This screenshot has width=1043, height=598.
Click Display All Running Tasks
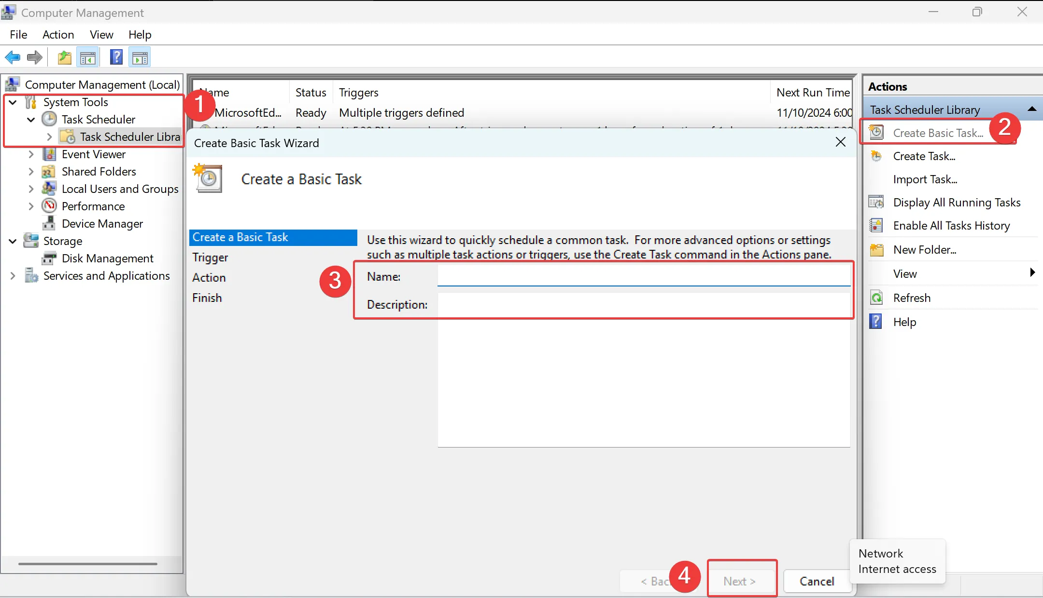956,203
